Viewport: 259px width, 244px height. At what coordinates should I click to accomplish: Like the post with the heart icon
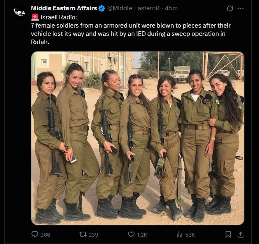pos(131,234)
